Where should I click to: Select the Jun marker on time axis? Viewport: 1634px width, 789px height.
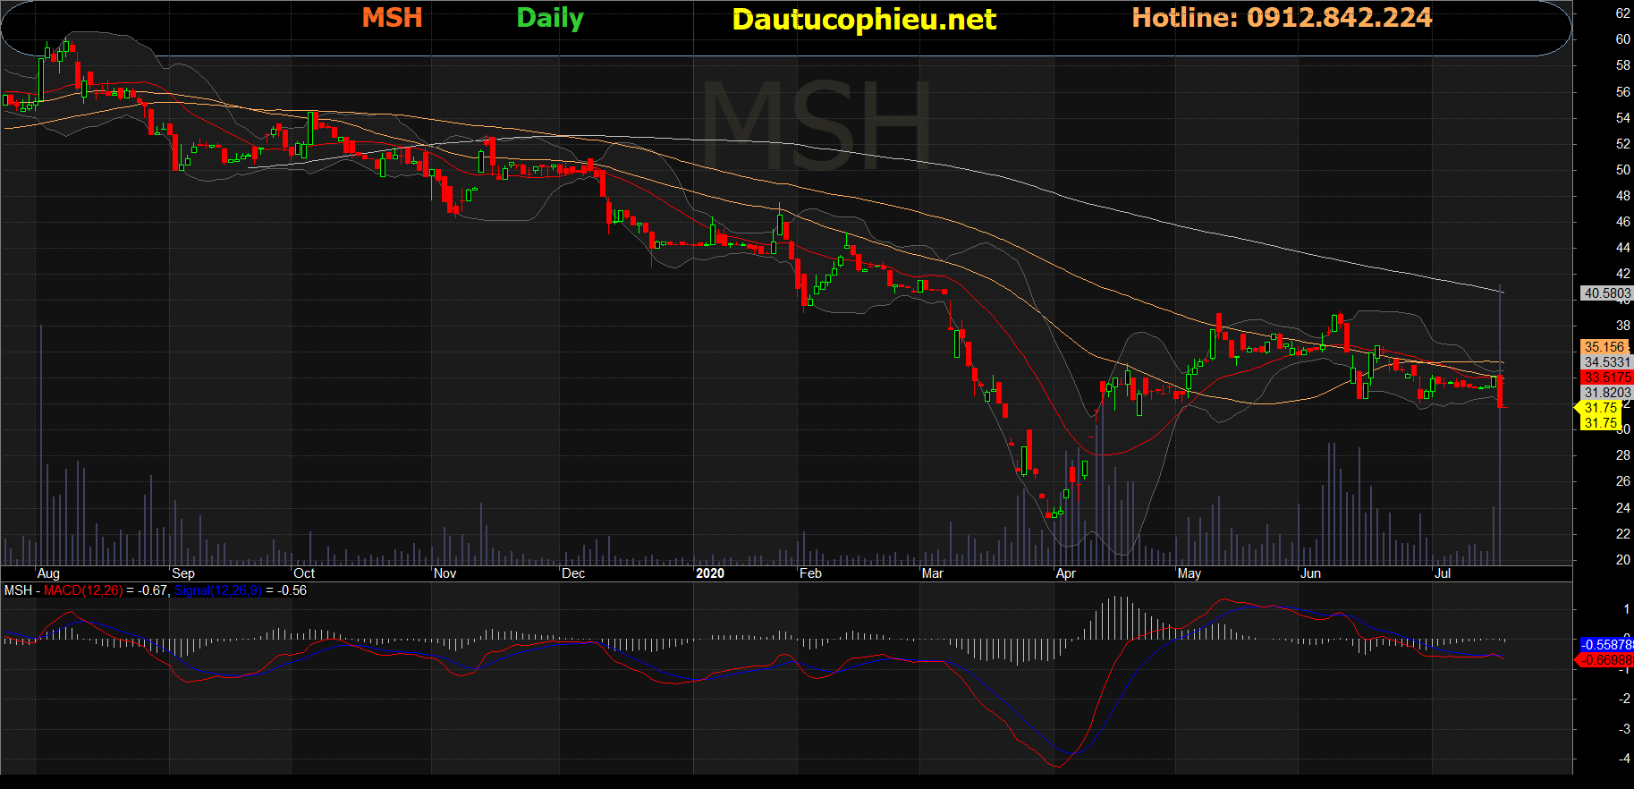click(x=1310, y=573)
